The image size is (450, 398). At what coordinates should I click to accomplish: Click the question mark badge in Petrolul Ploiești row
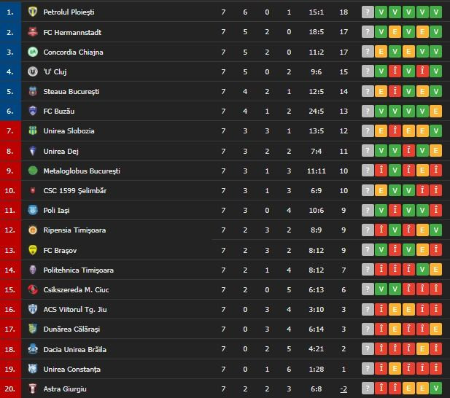click(368, 12)
